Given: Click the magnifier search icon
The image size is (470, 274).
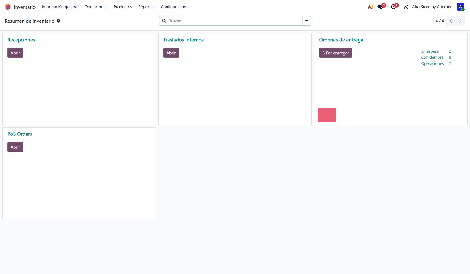Looking at the screenshot, I should pos(164,21).
